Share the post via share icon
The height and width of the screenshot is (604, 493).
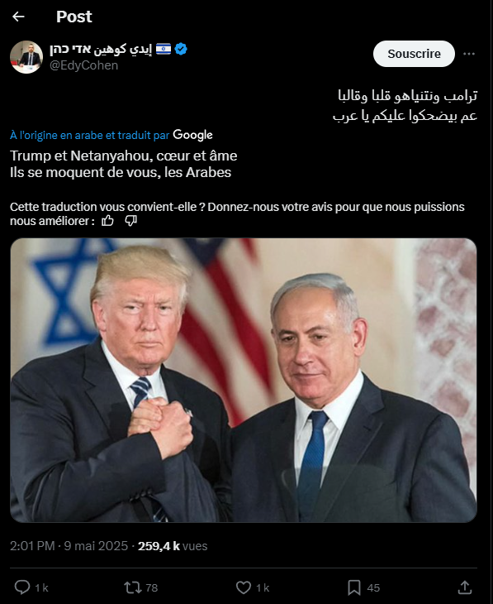[465, 587]
